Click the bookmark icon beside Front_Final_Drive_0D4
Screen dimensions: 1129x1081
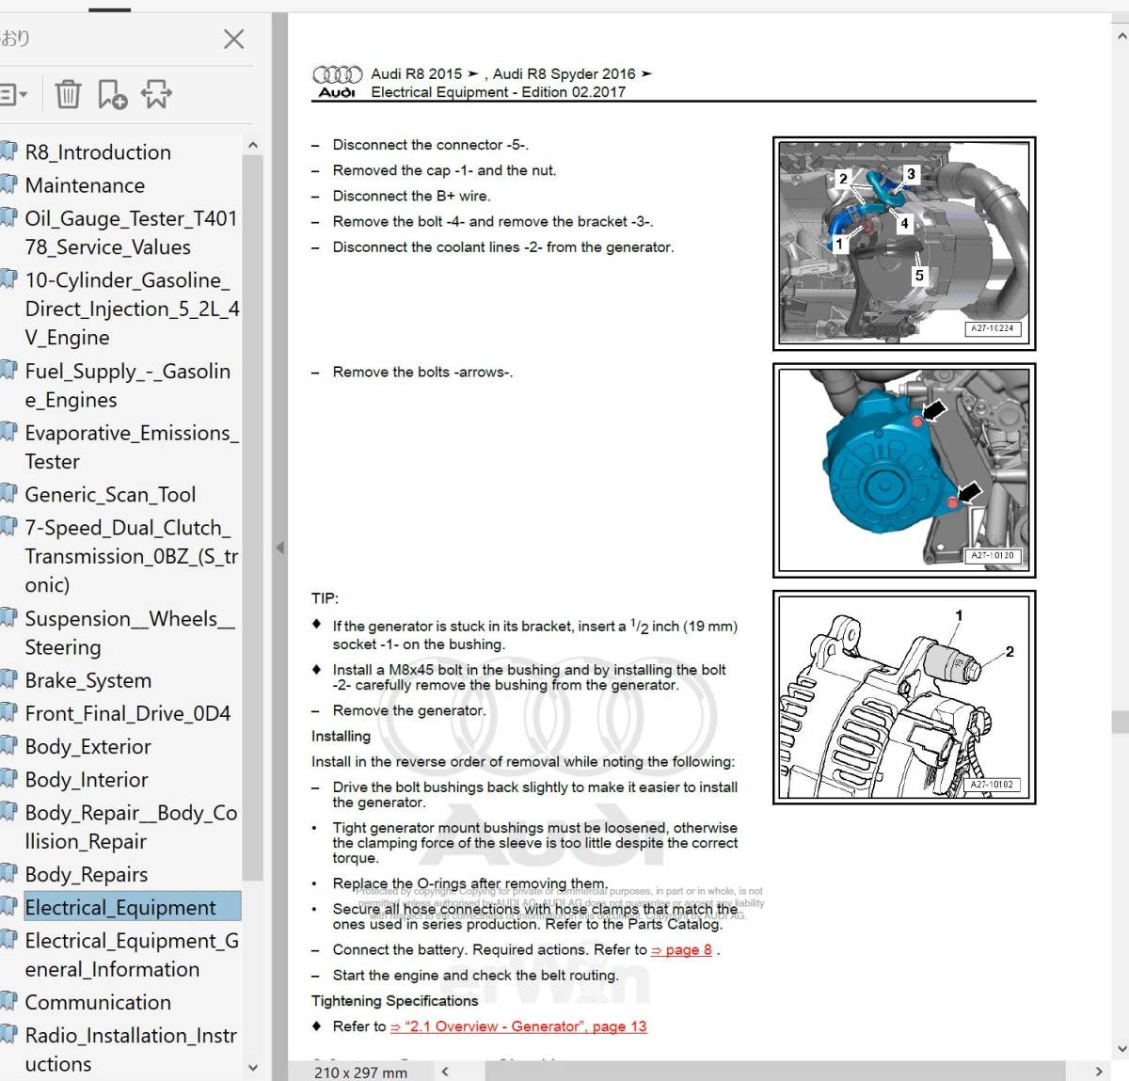pos(8,713)
